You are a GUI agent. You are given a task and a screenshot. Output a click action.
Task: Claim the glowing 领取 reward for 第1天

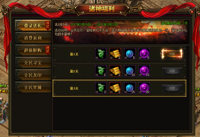tap(172, 54)
